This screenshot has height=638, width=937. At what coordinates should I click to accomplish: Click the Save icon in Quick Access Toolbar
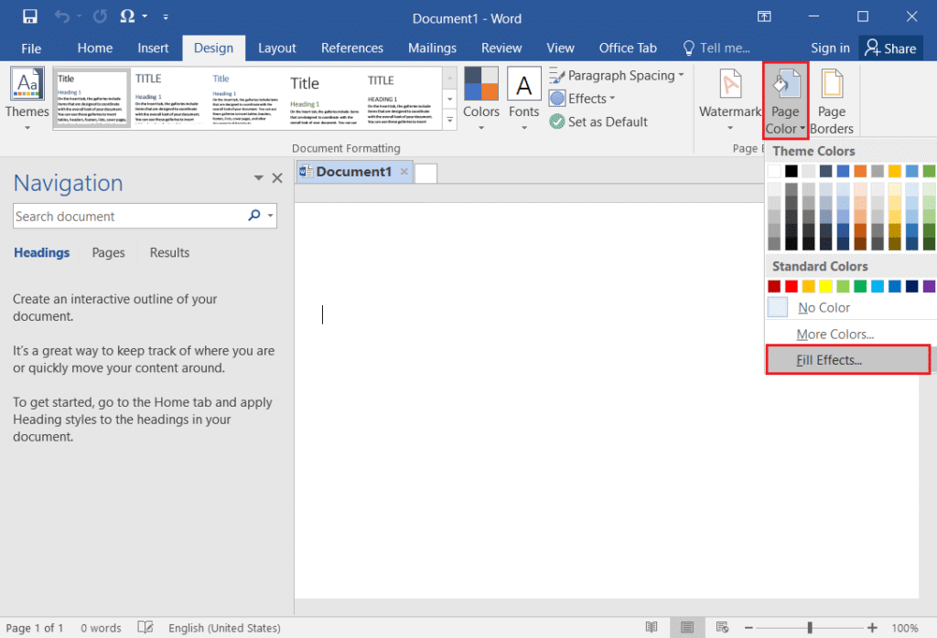click(30, 16)
